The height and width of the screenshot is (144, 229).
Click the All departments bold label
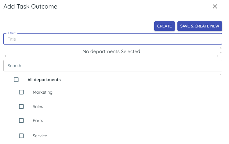tap(44, 80)
